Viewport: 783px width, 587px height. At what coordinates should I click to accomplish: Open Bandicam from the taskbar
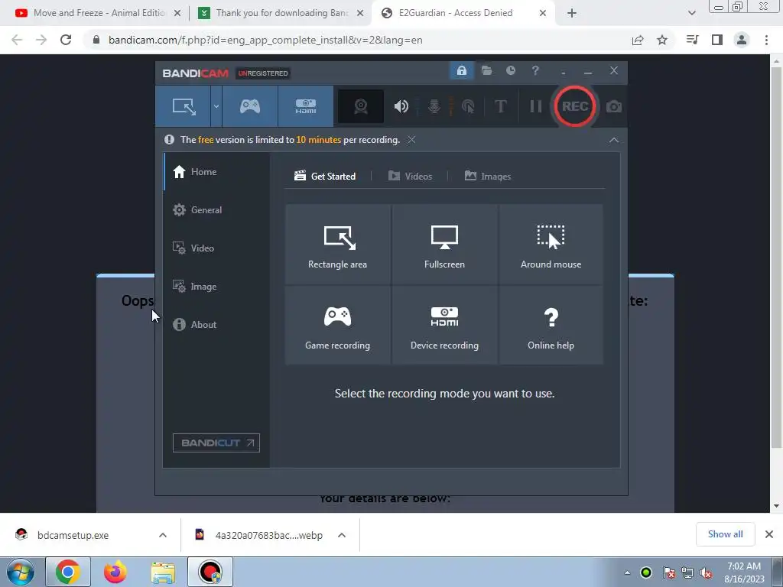[x=210, y=572]
